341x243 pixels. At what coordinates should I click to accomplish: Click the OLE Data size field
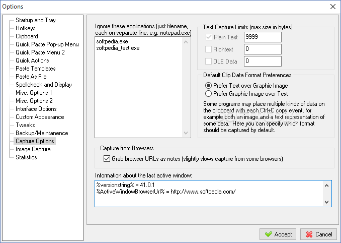[263, 61]
